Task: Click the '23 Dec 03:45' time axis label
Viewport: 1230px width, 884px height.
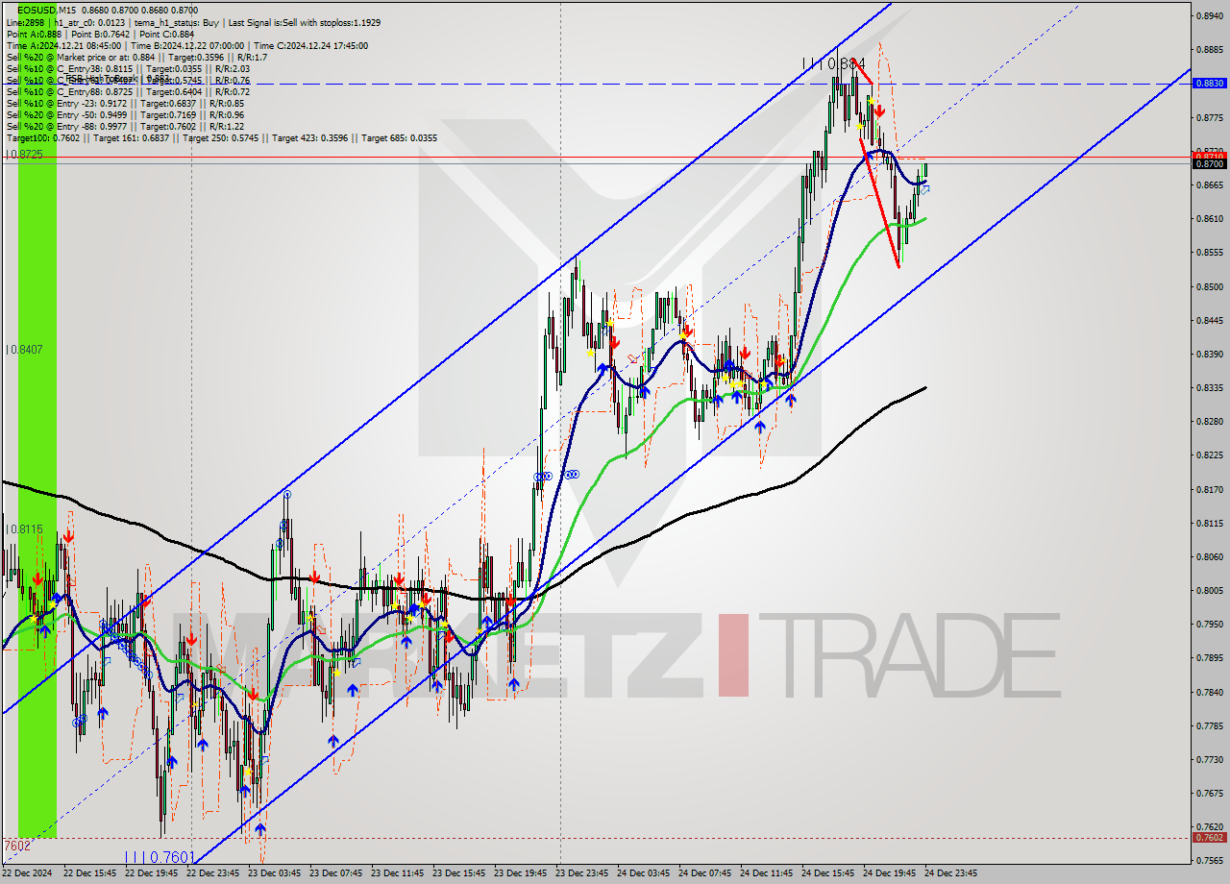Action: click(275, 873)
